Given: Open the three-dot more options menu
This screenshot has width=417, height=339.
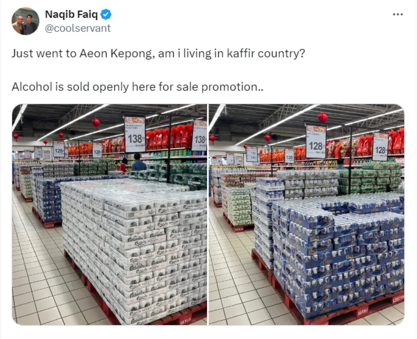Looking at the screenshot, I should click(x=398, y=15).
